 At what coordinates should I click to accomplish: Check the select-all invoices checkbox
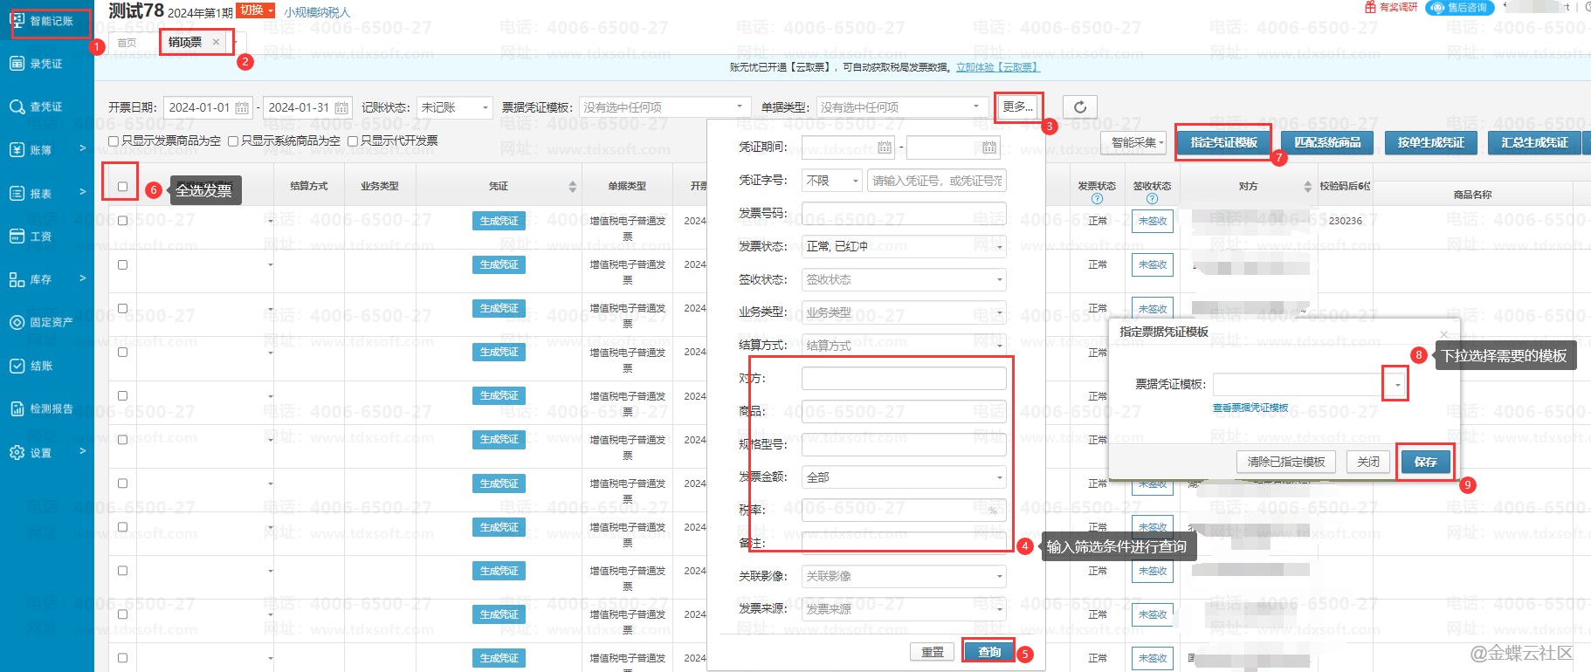pyautogui.click(x=122, y=187)
